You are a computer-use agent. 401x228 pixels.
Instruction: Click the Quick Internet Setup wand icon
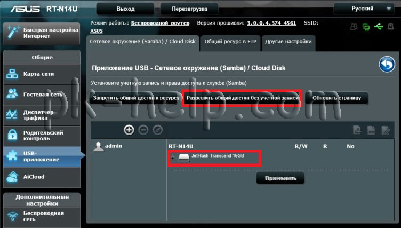tap(13, 32)
